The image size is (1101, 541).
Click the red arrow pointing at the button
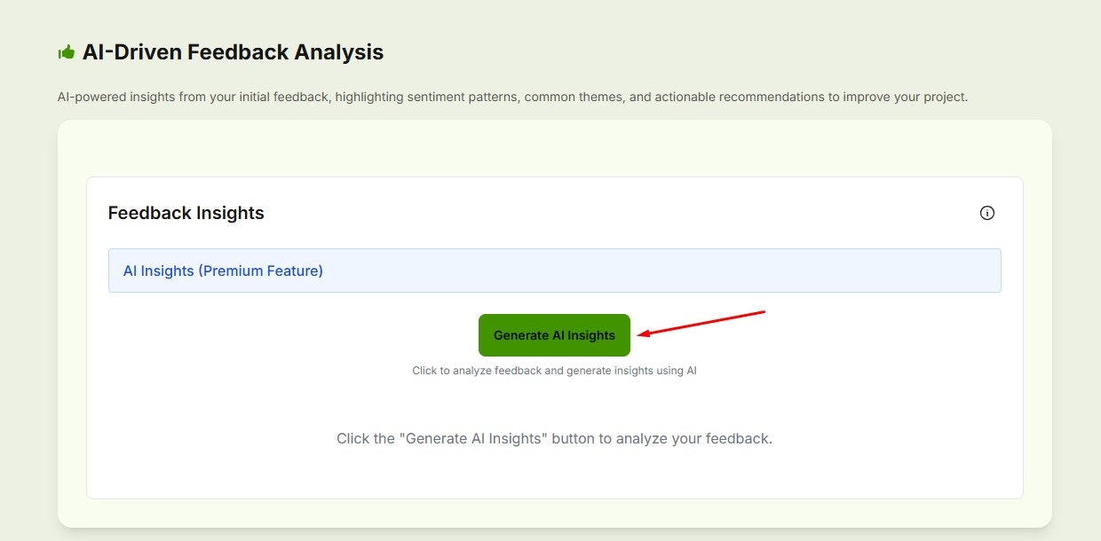tap(701, 323)
